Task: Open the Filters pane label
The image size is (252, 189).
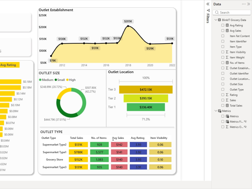Action: coord(208,18)
